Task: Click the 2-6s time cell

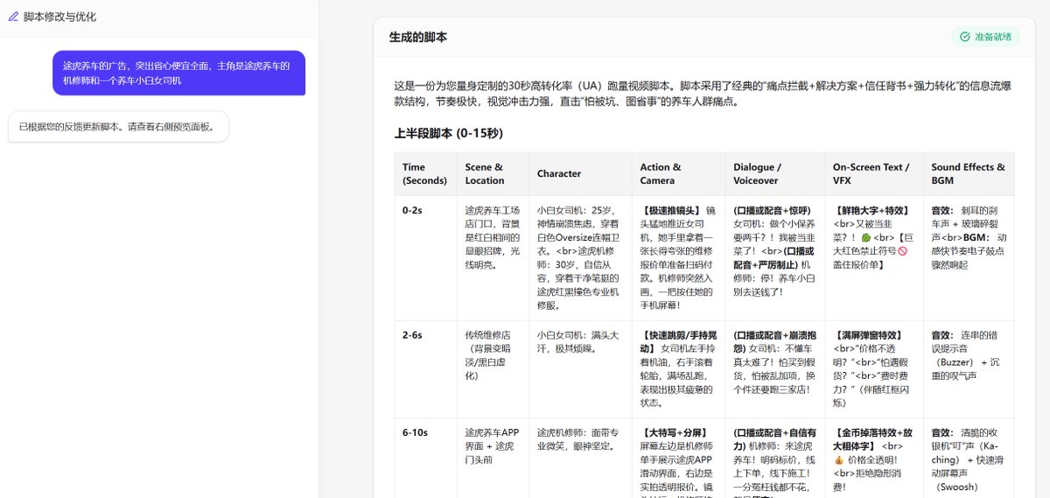Action: coord(426,368)
